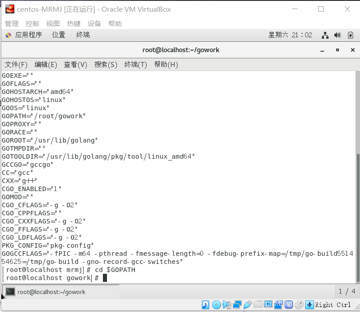The image size is (360, 312).
Task: Open the clock showing 星期六 21:02
Action: click(x=290, y=35)
